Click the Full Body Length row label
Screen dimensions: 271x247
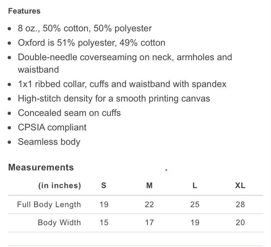click(49, 205)
